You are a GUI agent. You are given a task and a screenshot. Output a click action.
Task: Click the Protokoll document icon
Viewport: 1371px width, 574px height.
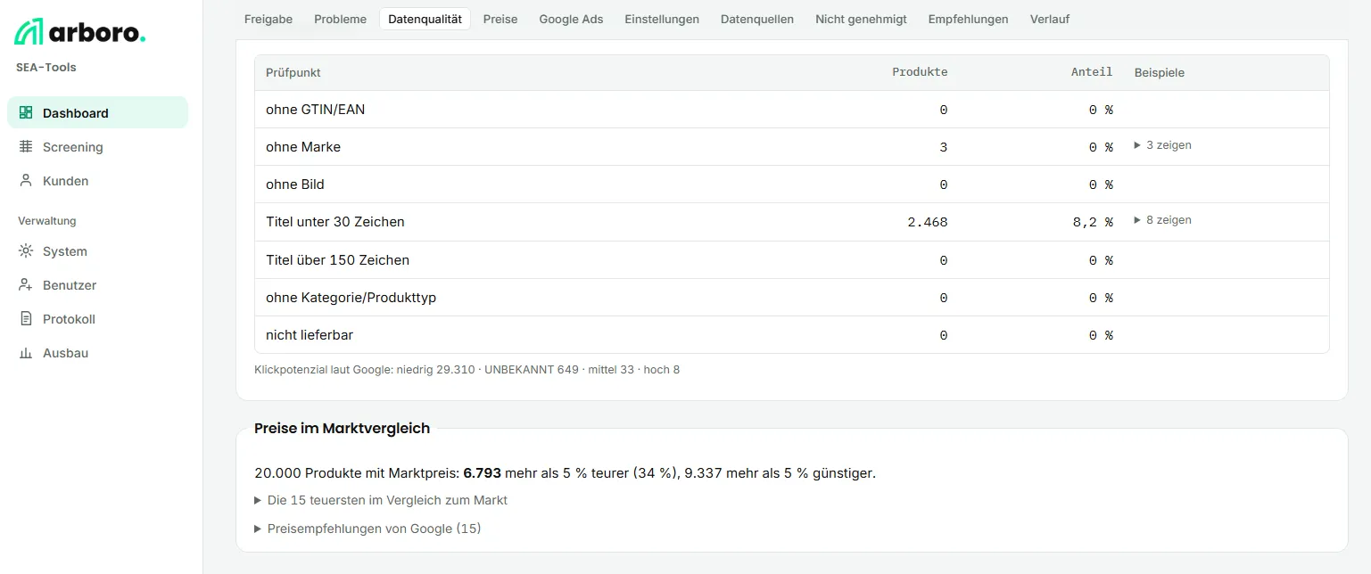click(x=26, y=319)
